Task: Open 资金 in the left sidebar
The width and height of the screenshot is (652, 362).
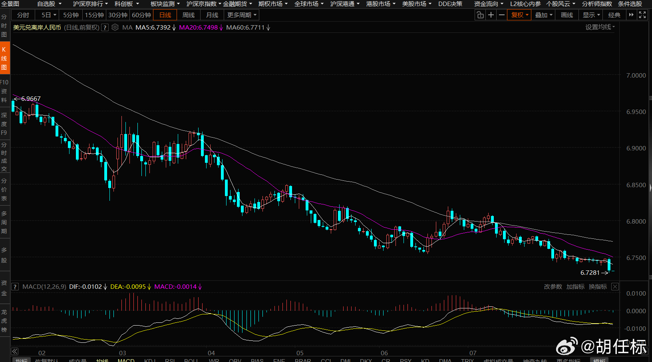Action: 4,288
